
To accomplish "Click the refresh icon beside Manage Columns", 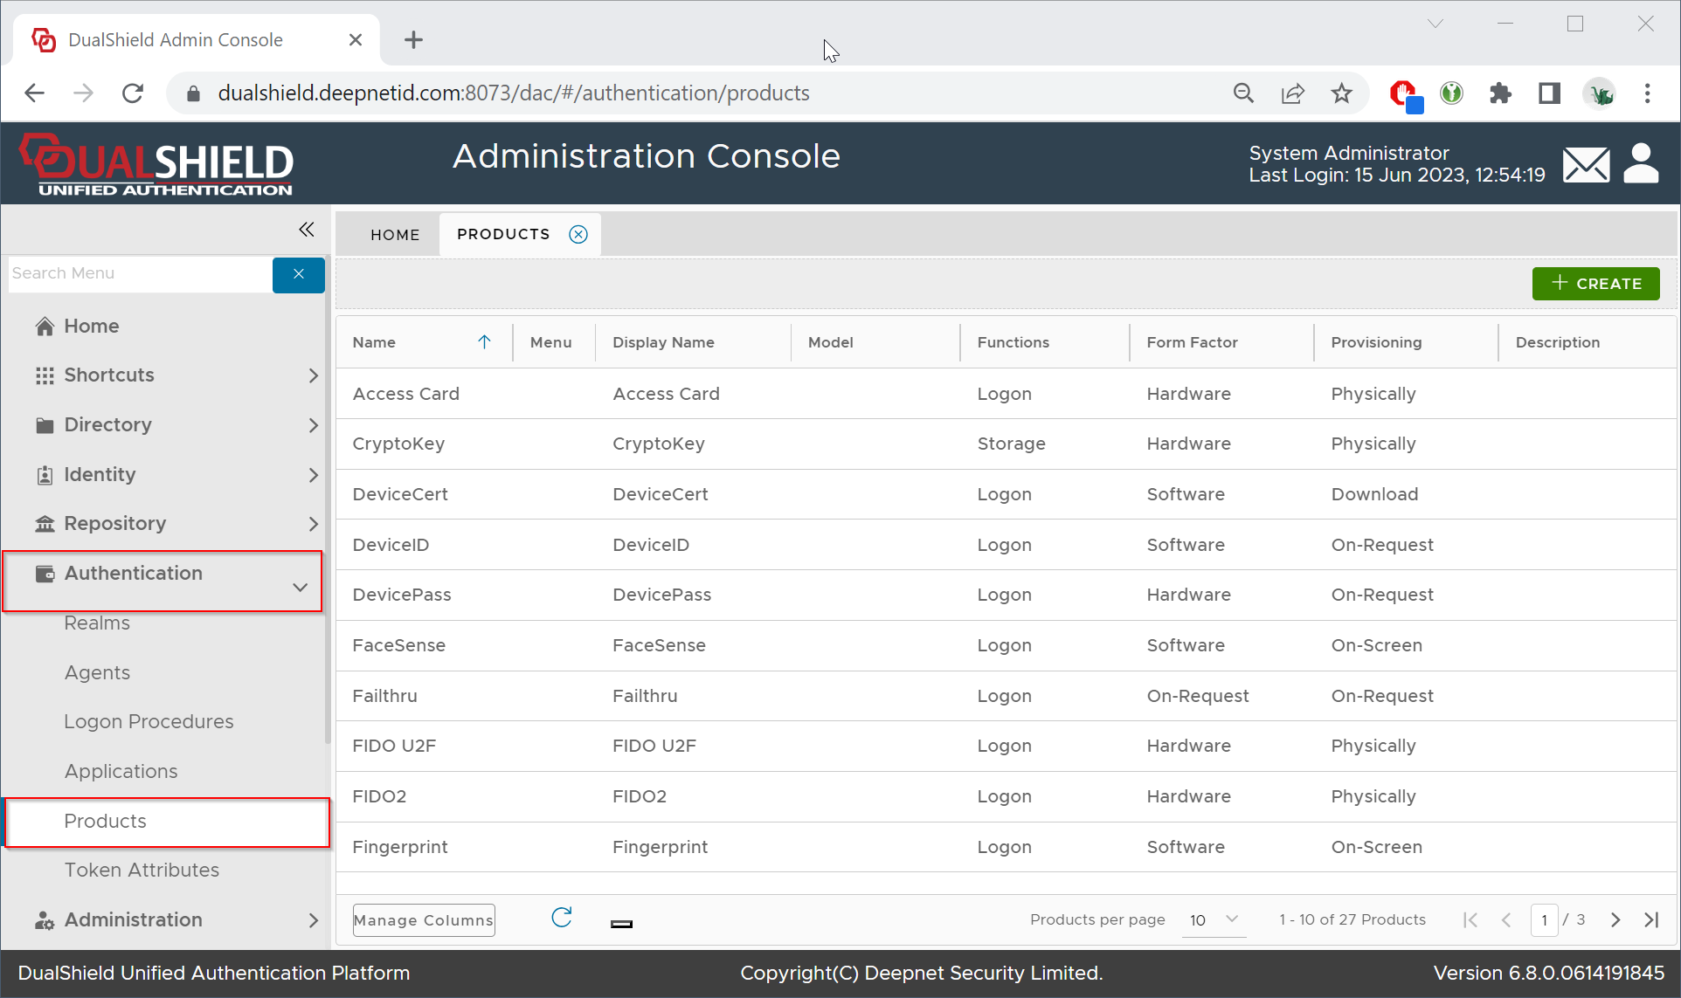I will coord(562,918).
